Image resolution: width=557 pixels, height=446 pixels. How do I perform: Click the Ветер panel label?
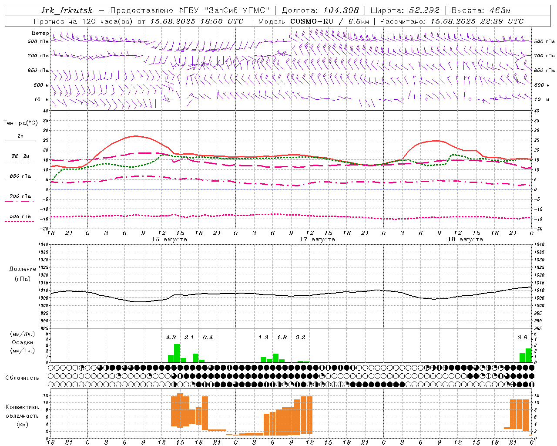click(x=40, y=33)
